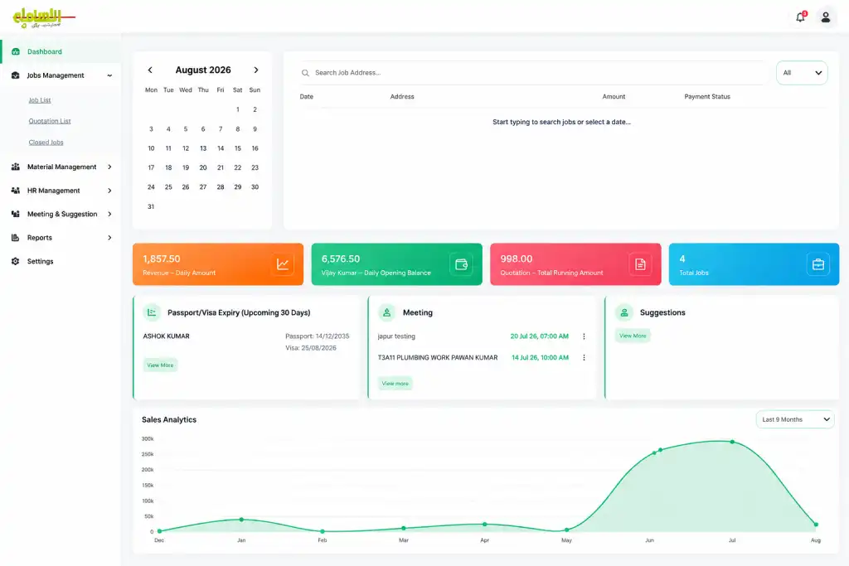Open options menu for jaipur testing meeting

[584, 336]
